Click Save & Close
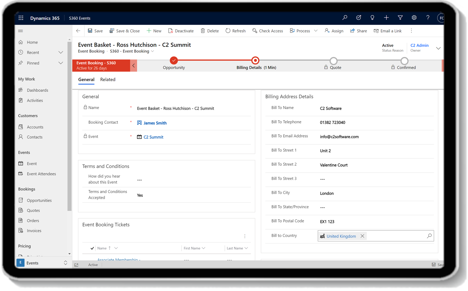This screenshot has height=291, width=468. click(124, 31)
